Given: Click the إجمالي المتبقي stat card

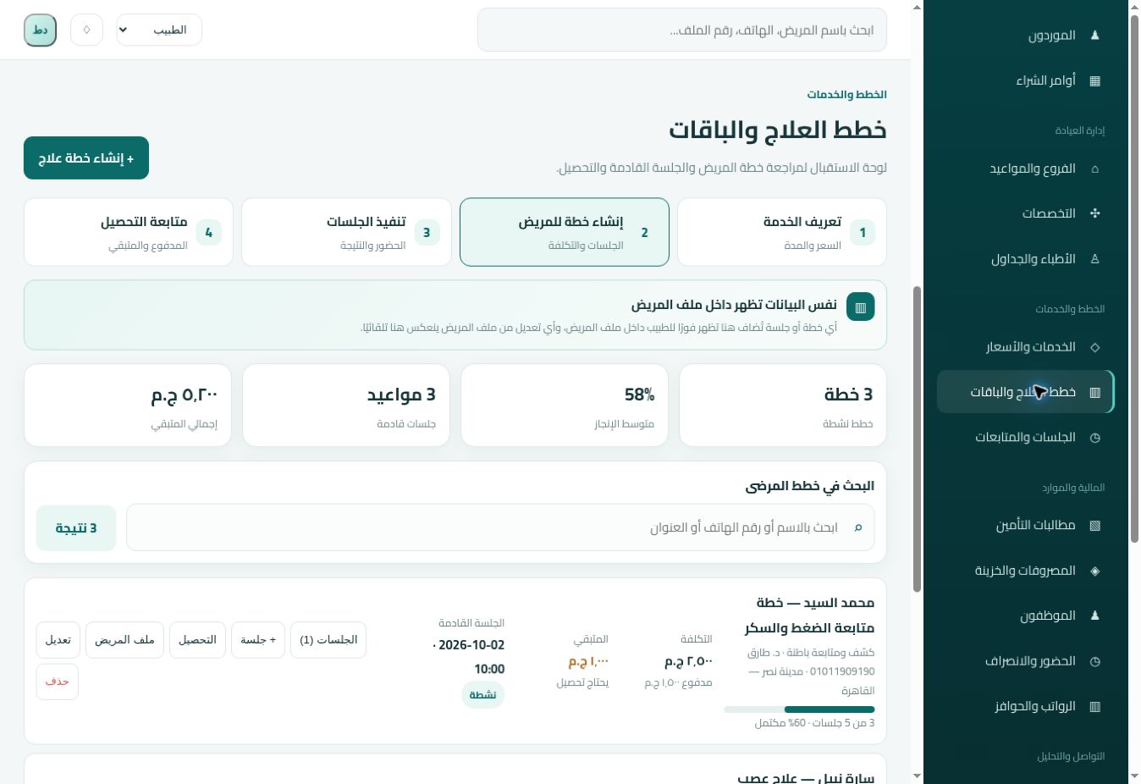Looking at the screenshot, I should pyautogui.click(x=128, y=406).
